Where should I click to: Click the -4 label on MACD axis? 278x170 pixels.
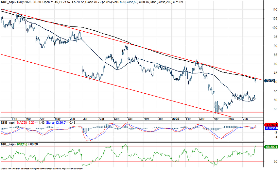(275, 137)
